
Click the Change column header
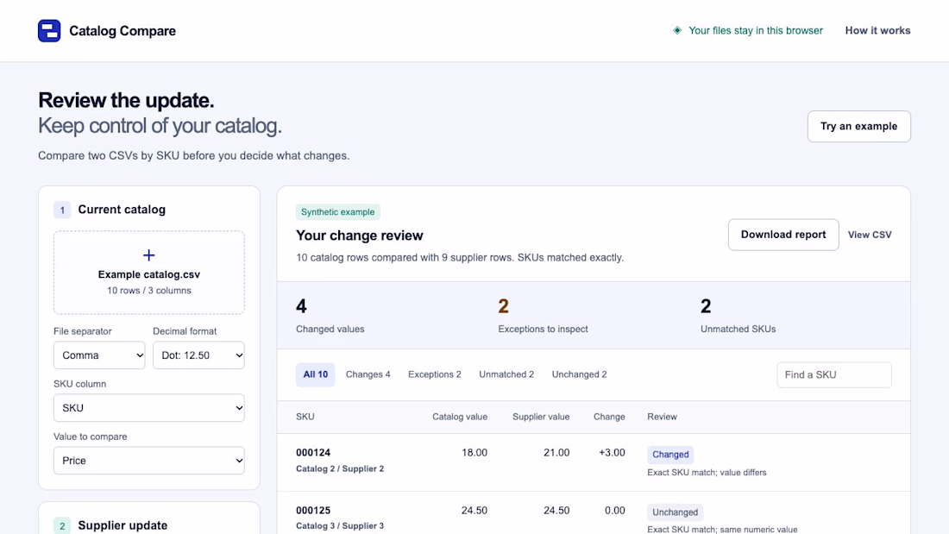(609, 418)
